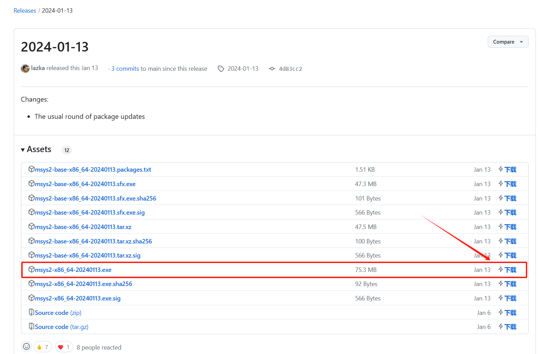Open msys2-x86_64-20240113.exe.sig link
Screen dimensions: 542x354
78,298
